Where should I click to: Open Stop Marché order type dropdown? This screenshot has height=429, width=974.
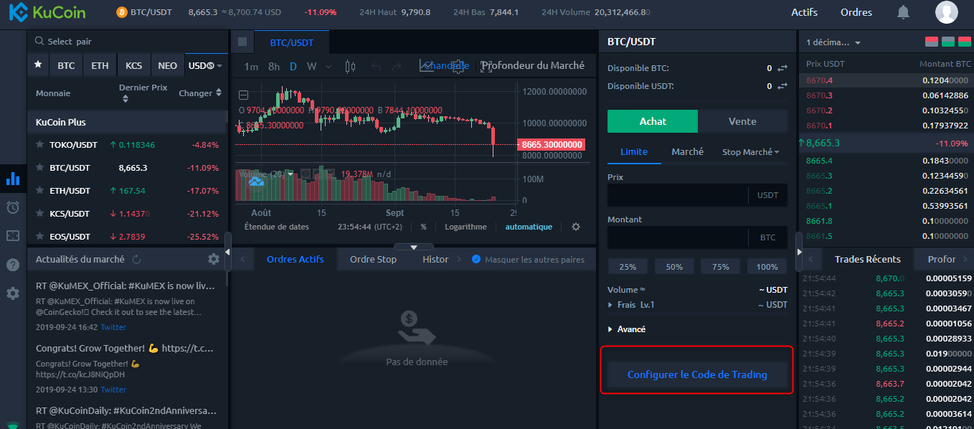(x=750, y=152)
